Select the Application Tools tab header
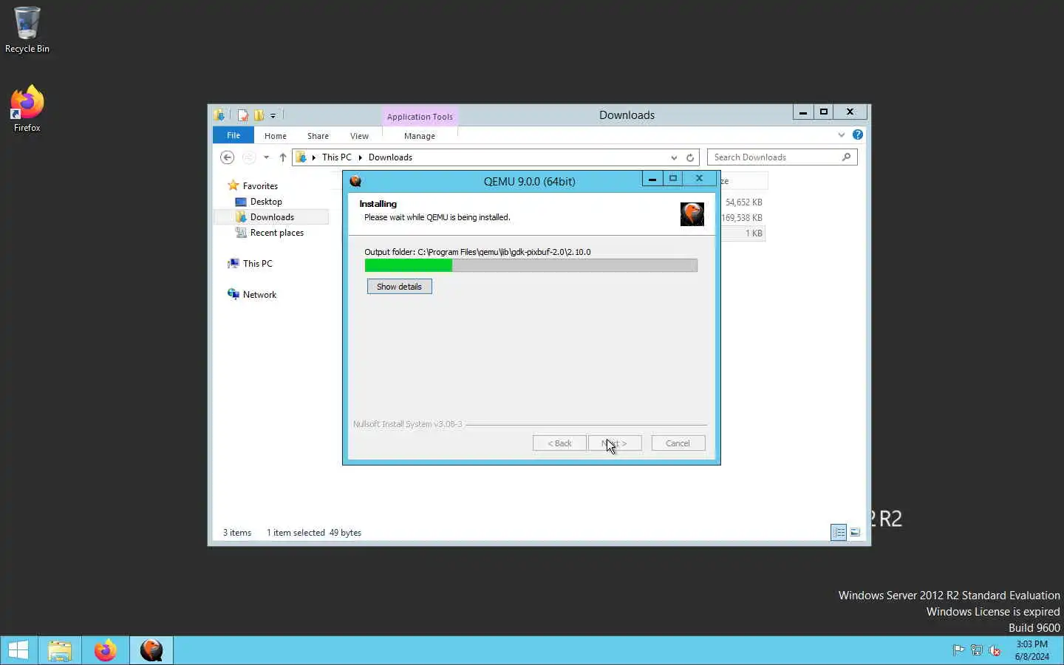This screenshot has width=1064, height=665. coord(420,117)
